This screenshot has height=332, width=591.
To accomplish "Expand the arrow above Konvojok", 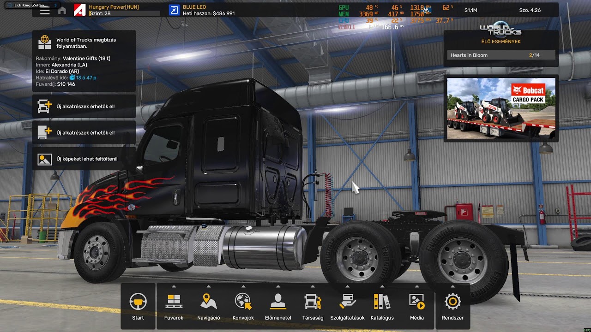I will (243, 286).
